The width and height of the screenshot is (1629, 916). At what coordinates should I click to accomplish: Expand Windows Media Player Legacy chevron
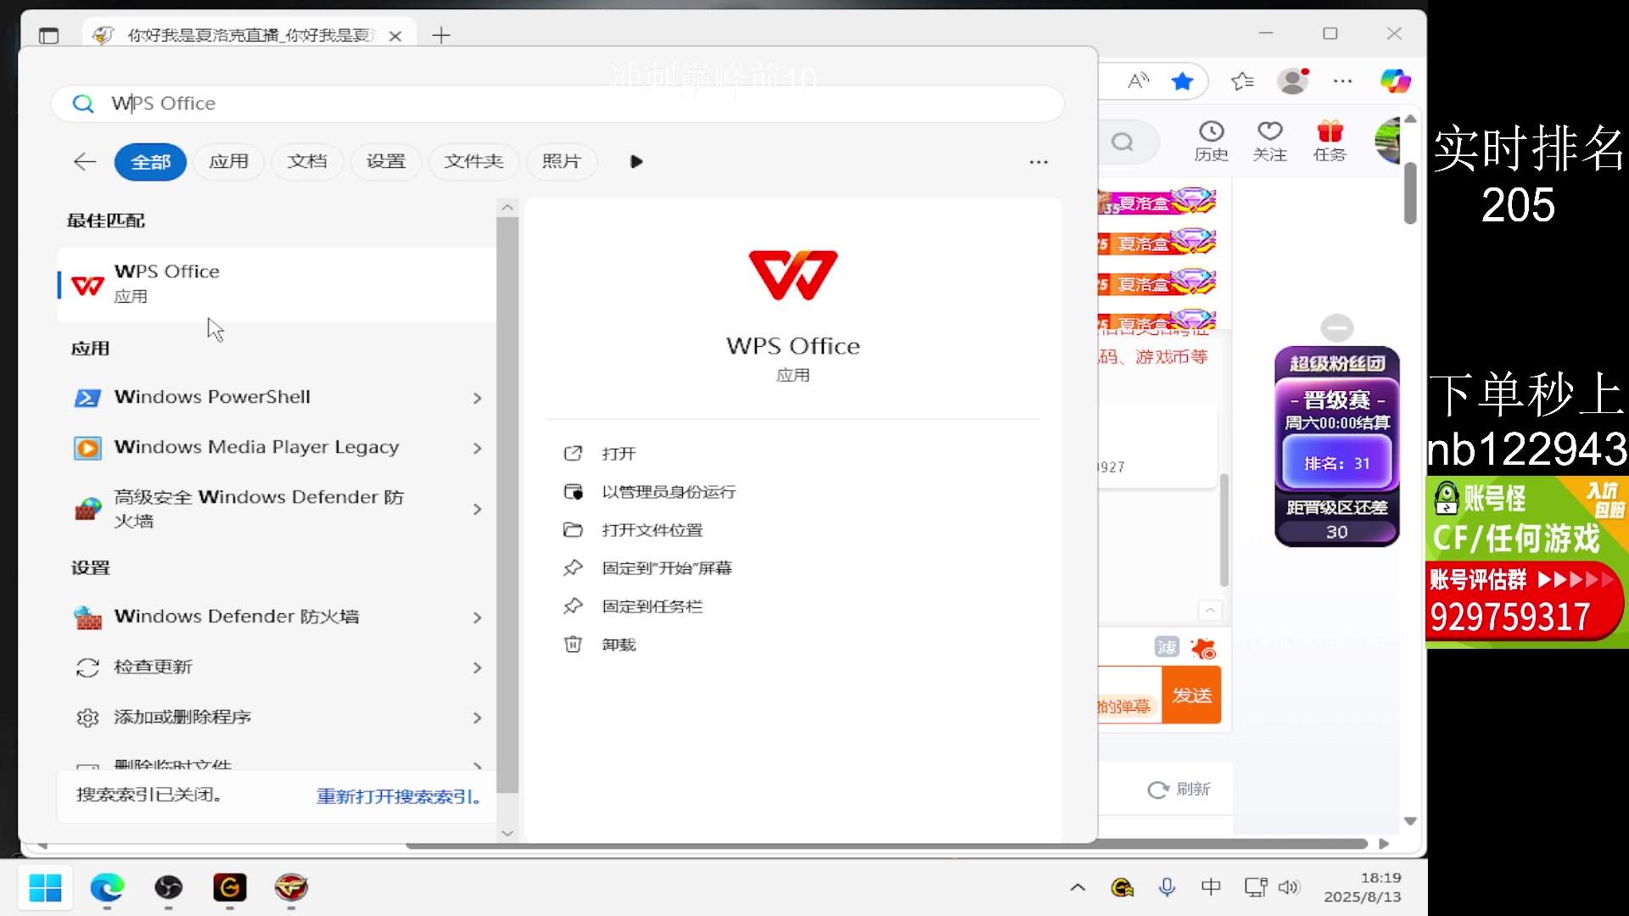(478, 448)
